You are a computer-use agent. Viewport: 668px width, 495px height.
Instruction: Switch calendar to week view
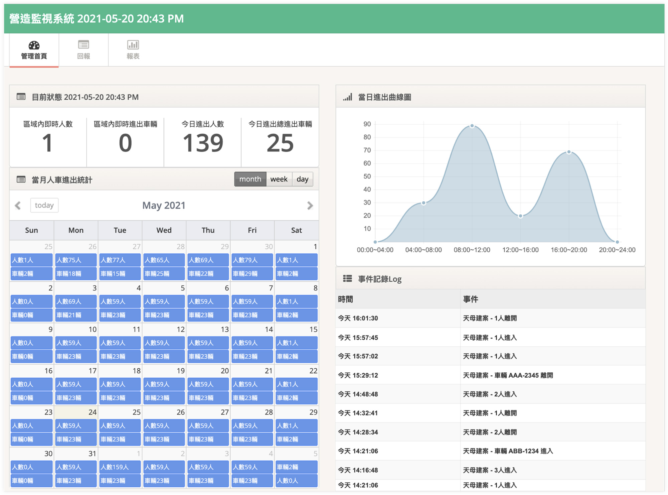[x=279, y=179]
